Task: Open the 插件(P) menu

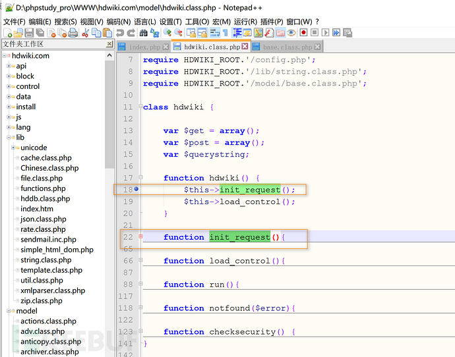Action: pyautogui.click(x=272, y=22)
